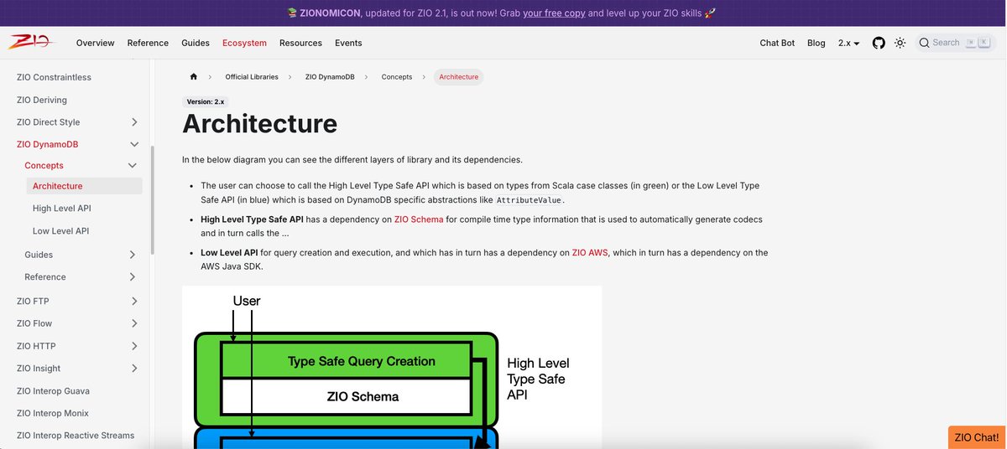Collapse the Concepts section chevron
The width and height of the screenshot is (1007, 449).
(132, 166)
